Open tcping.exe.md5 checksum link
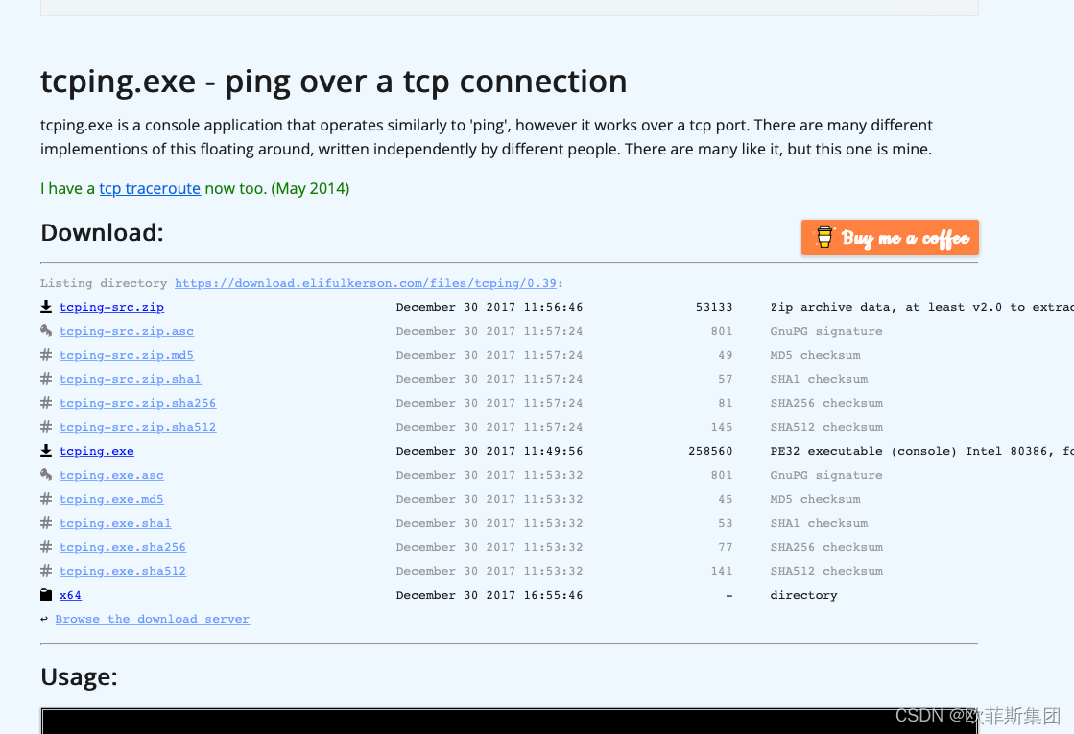 pos(111,499)
